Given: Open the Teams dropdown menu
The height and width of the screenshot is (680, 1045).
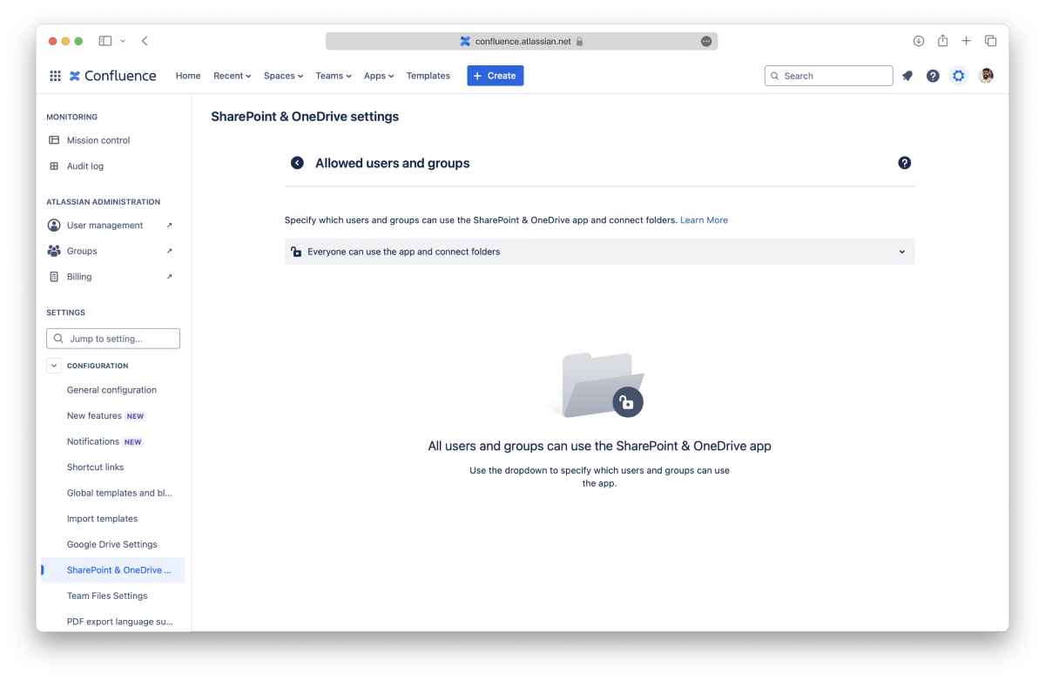Looking at the screenshot, I should pos(333,76).
